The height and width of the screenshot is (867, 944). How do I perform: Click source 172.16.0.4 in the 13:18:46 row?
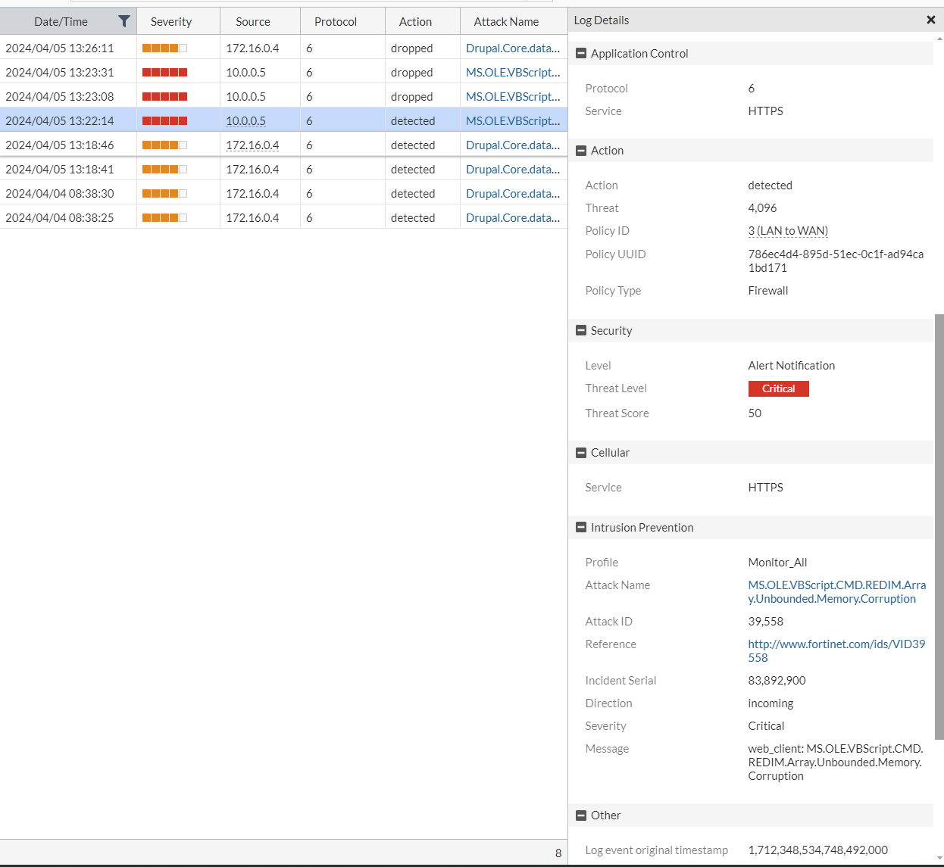[252, 145]
